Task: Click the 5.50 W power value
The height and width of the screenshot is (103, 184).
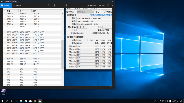Action: point(10,59)
